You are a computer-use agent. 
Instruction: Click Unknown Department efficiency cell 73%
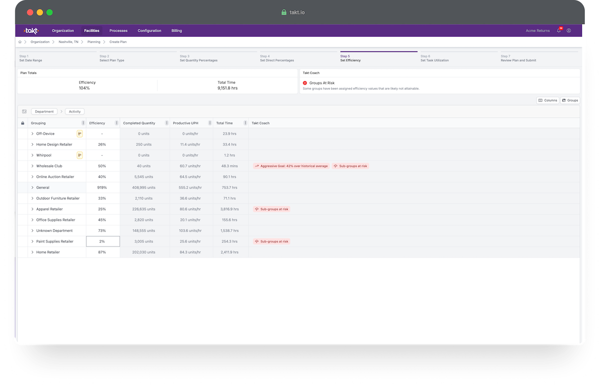pyautogui.click(x=103, y=231)
